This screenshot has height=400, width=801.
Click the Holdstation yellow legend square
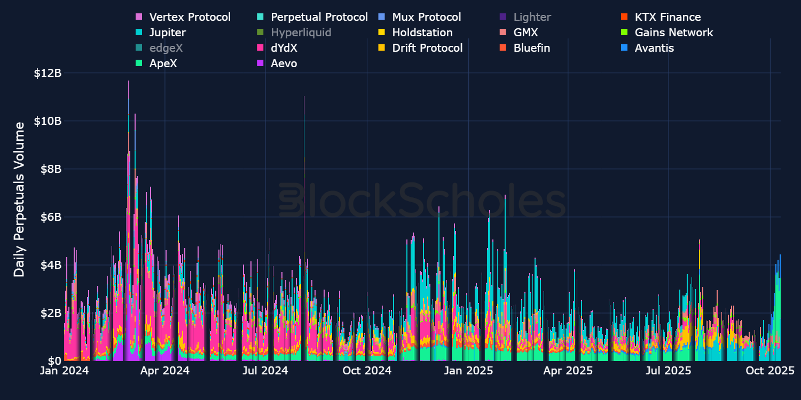pos(382,33)
